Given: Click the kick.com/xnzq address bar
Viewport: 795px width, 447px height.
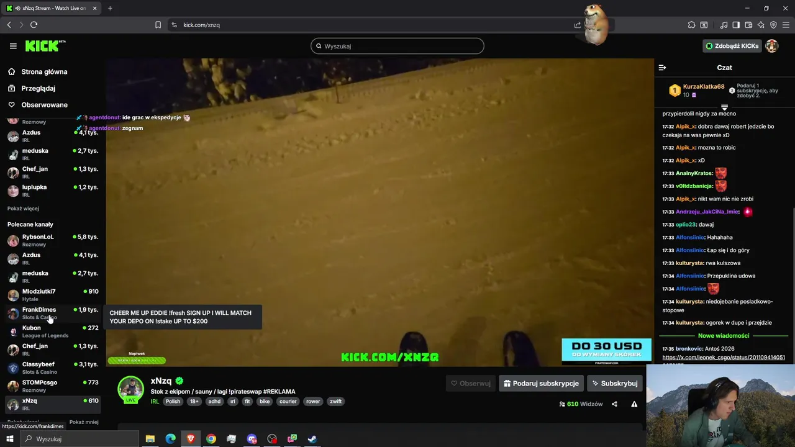Looking at the screenshot, I should pyautogui.click(x=373, y=25).
